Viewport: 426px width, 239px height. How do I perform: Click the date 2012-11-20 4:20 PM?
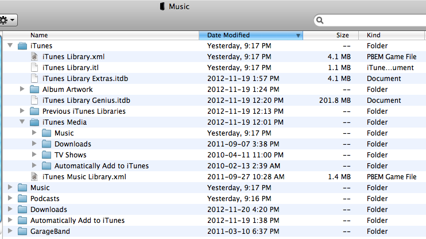[243, 209]
